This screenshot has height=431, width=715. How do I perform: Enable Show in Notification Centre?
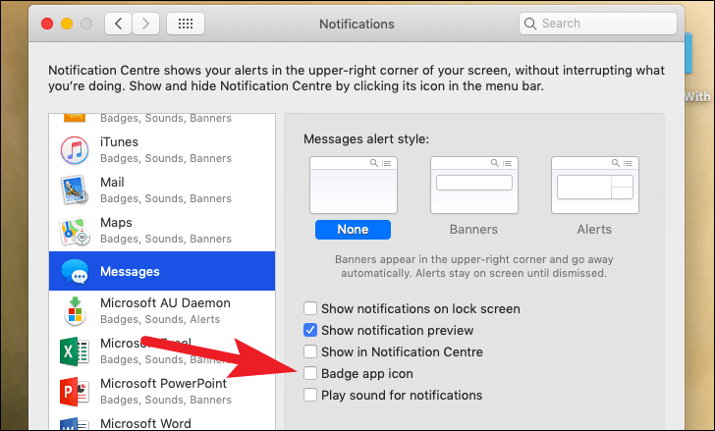click(x=310, y=351)
